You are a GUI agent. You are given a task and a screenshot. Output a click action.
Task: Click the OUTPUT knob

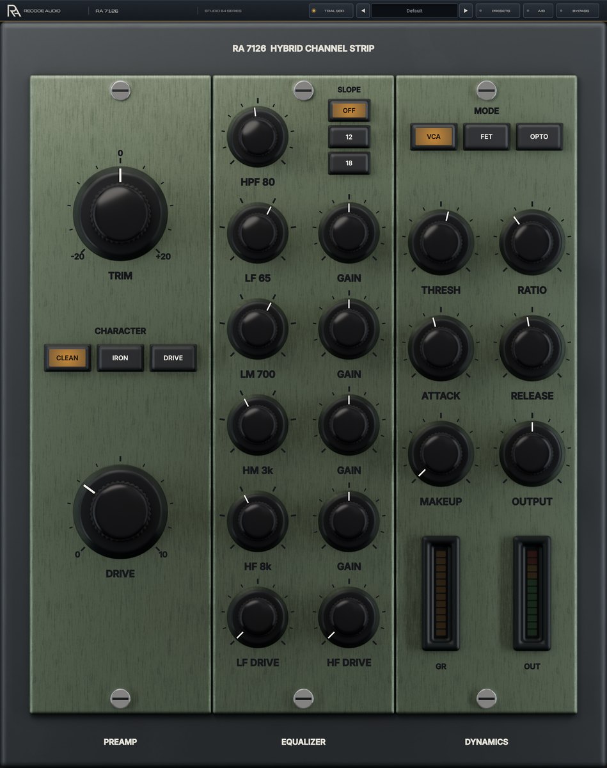[x=532, y=453]
